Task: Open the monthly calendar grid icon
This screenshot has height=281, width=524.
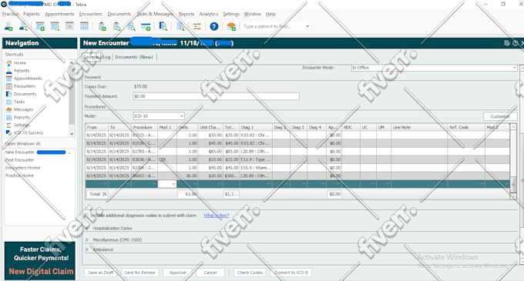Action: click(x=84, y=26)
